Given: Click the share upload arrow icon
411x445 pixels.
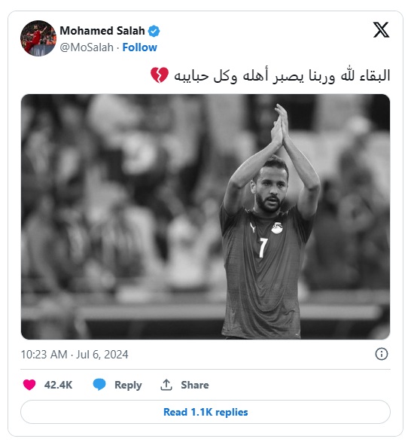Looking at the screenshot, I should [x=166, y=385].
